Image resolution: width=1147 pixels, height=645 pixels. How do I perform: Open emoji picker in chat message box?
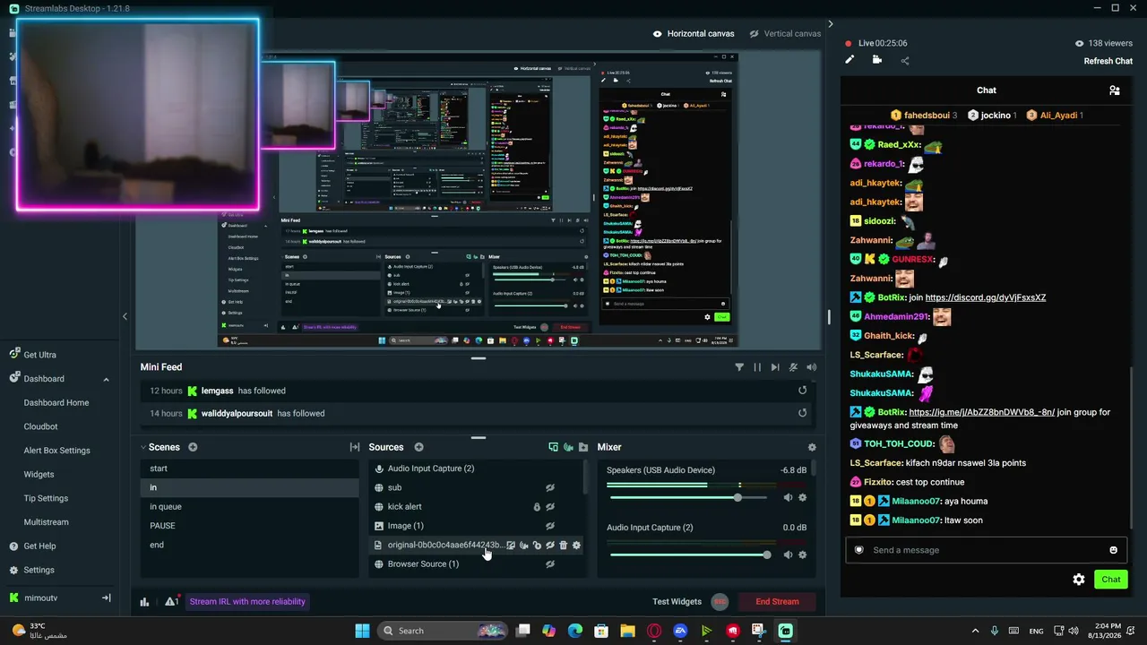(1113, 550)
